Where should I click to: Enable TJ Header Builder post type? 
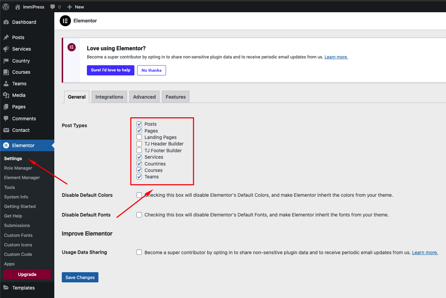[139, 144]
